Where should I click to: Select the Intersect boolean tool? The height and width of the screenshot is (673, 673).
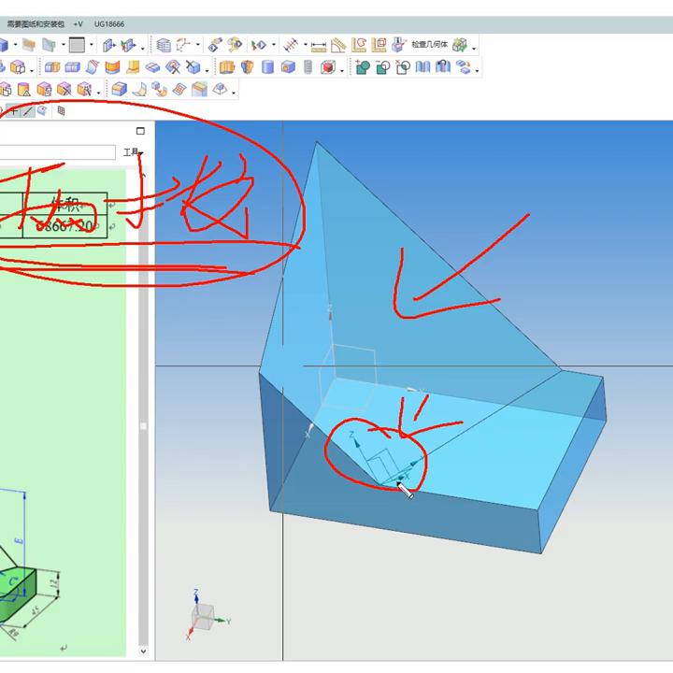pyautogui.click(x=403, y=67)
